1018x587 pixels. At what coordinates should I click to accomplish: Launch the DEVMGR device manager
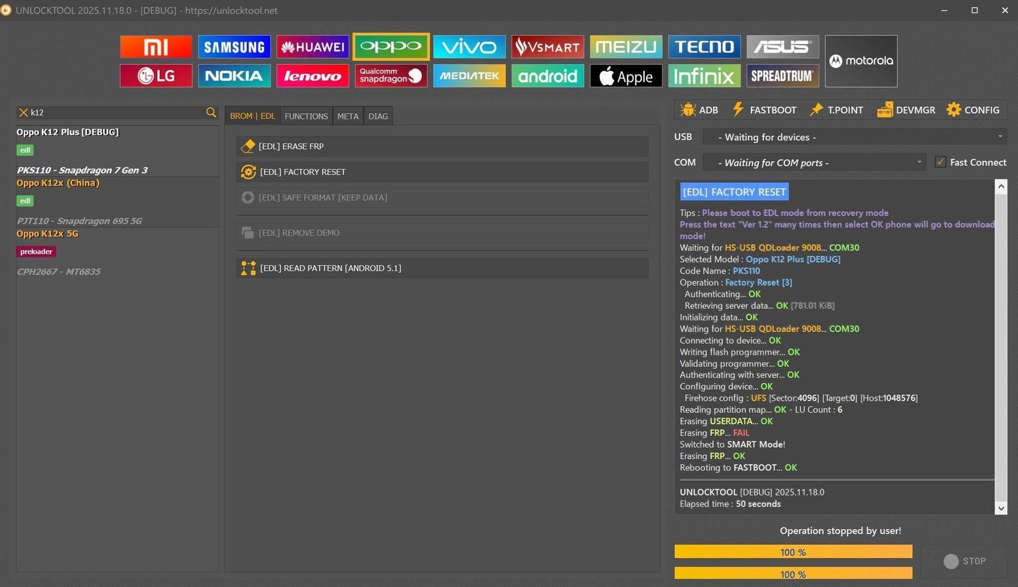(x=906, y=109)
